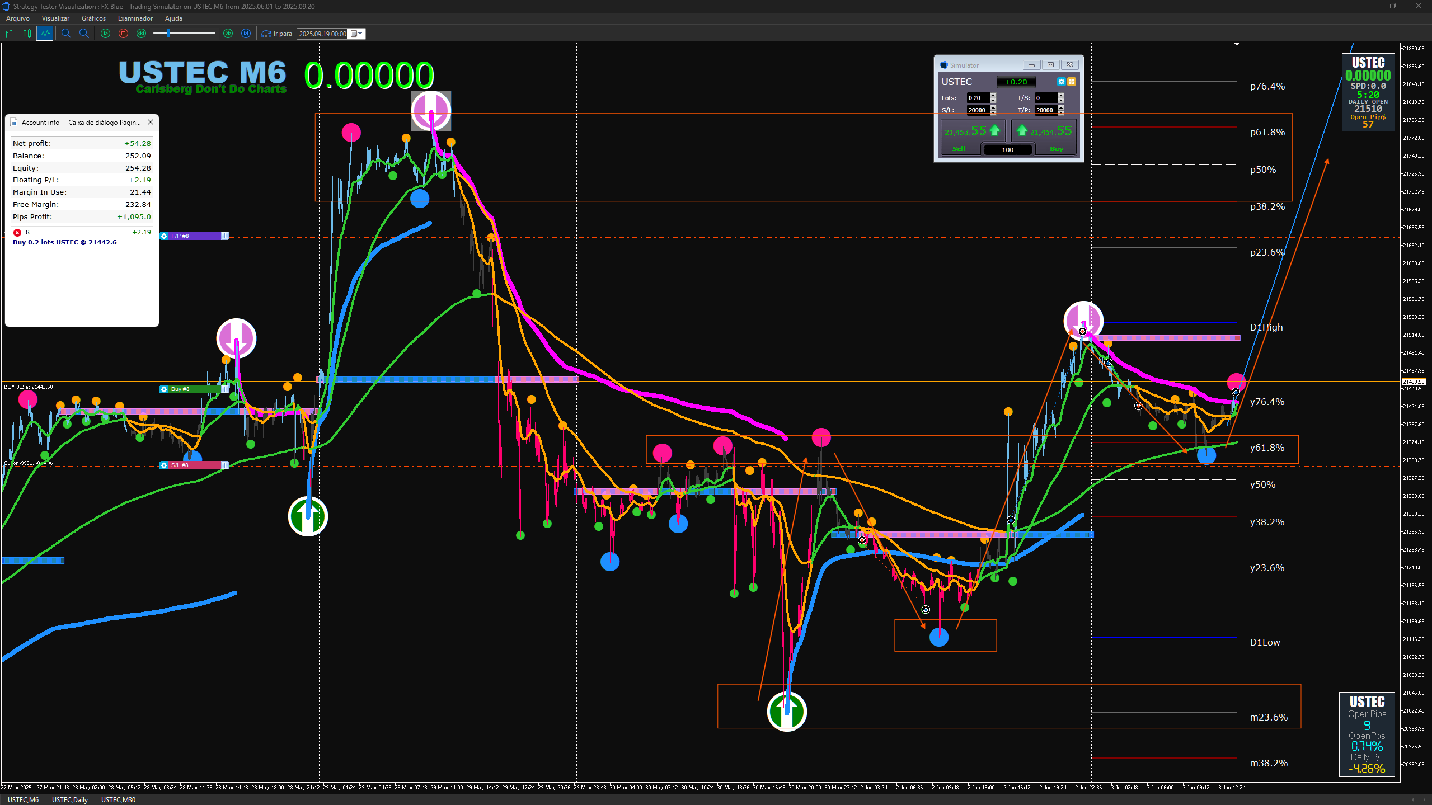The image size is (1432, 805).
Task: Click the visualization speed slider handle
Action: (168, 34)
